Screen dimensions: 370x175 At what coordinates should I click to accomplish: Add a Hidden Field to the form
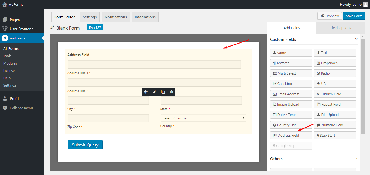pos(335,94)
